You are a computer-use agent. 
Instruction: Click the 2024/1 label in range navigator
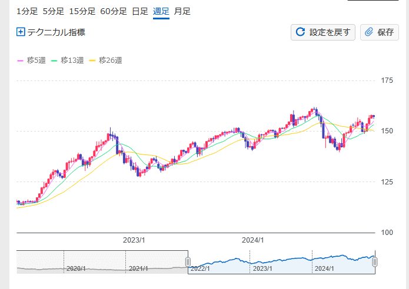point(324,268)
